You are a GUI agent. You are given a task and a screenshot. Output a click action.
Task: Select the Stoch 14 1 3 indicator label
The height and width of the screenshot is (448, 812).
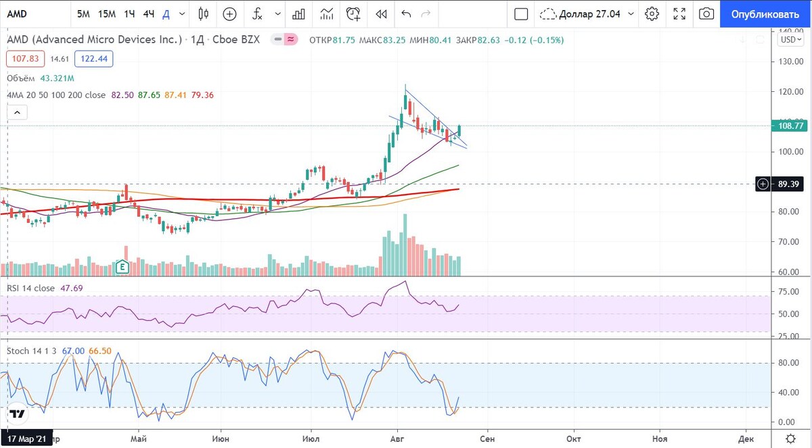[32, 351]
